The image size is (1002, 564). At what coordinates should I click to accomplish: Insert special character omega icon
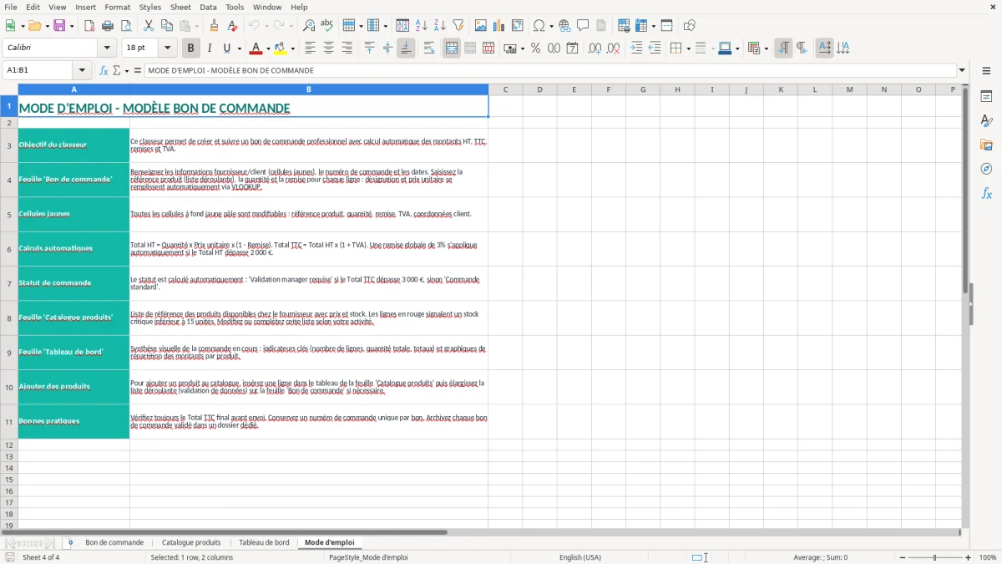tap(539, 26)
